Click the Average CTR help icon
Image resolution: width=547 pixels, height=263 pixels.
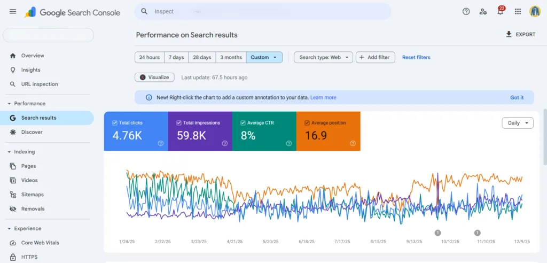point(288,143)
